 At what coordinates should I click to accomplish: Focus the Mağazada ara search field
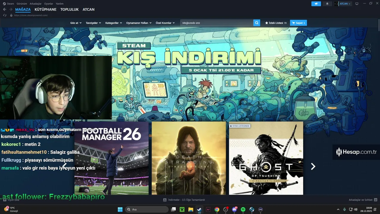[217, 23]
